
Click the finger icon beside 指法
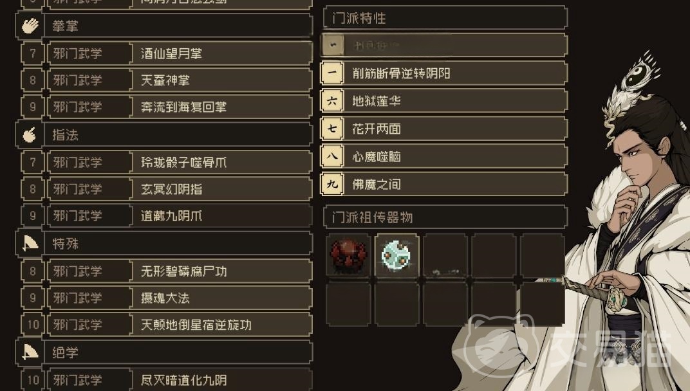[30, 135]
